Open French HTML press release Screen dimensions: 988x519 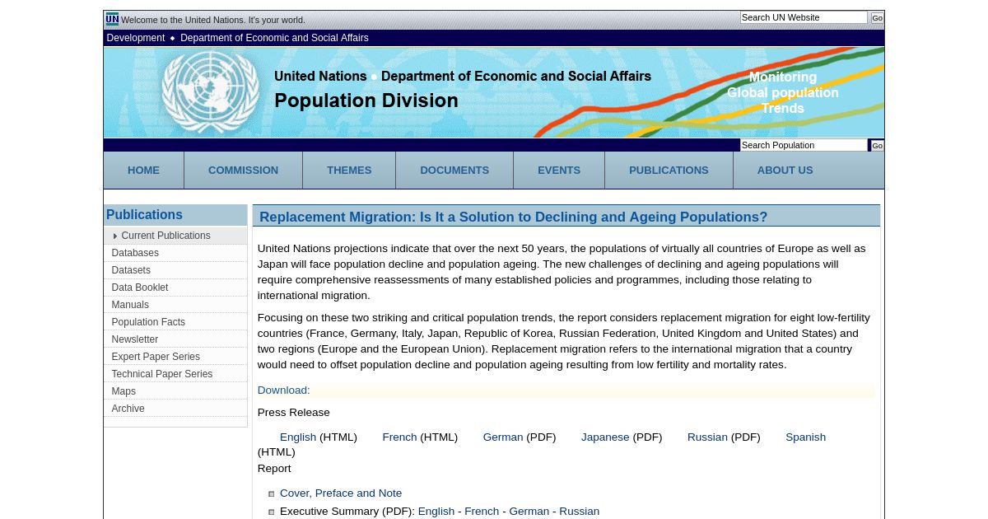point(399,437)
